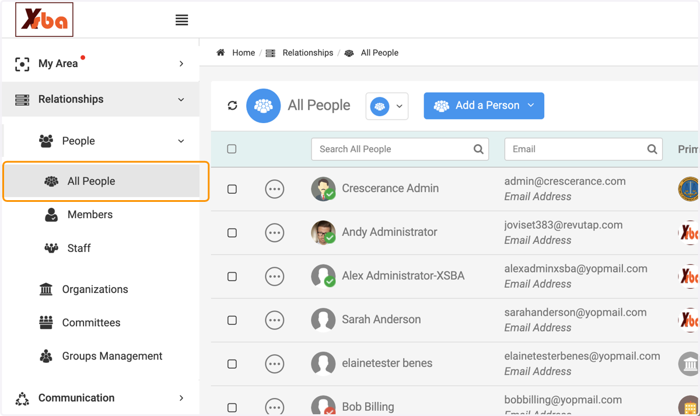This screenshot has height=416, width=700.
Task: Open Staff in the sidebar
Action: (x=79, y=249)
